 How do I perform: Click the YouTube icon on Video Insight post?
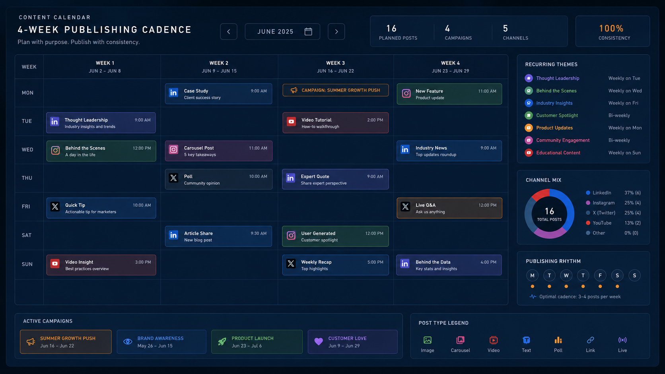(55, 264)
